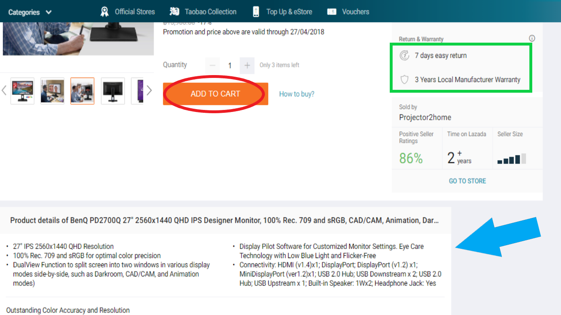
Task: Click the Taobao Collection icon
Action: tap(175, 11)
